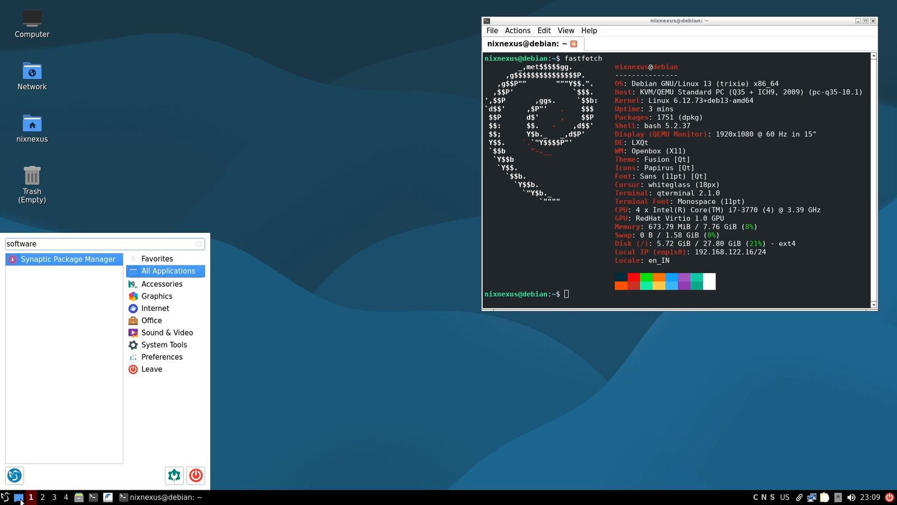Launch FeatherPad from the taskbar quick launch

point(107,497)
